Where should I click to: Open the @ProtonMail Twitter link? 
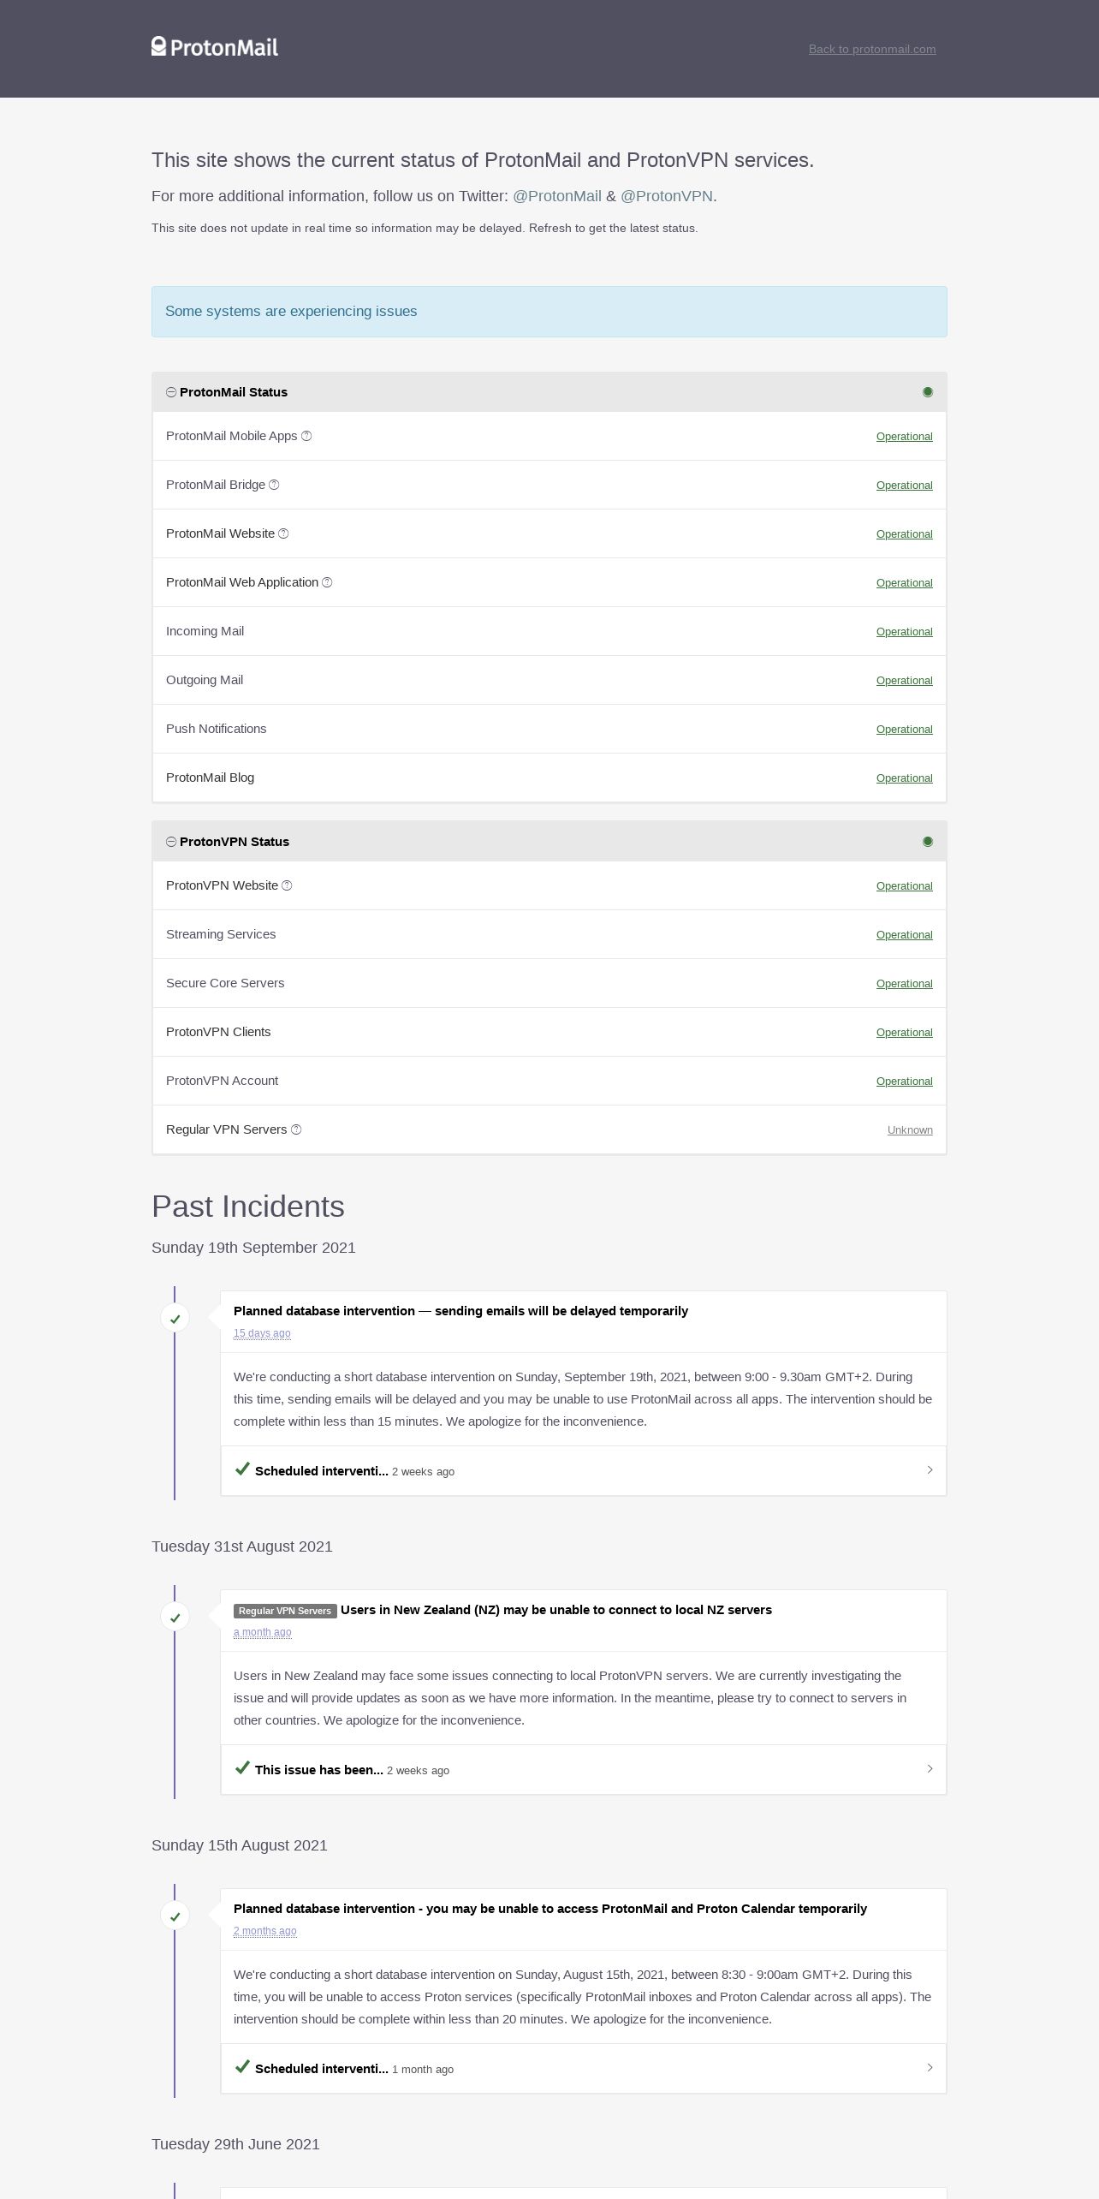557,196
